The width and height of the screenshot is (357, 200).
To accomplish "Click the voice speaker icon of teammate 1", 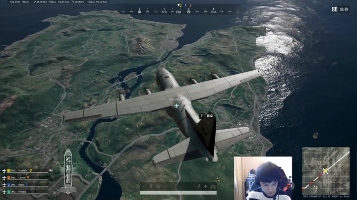I will pos(51,170).
